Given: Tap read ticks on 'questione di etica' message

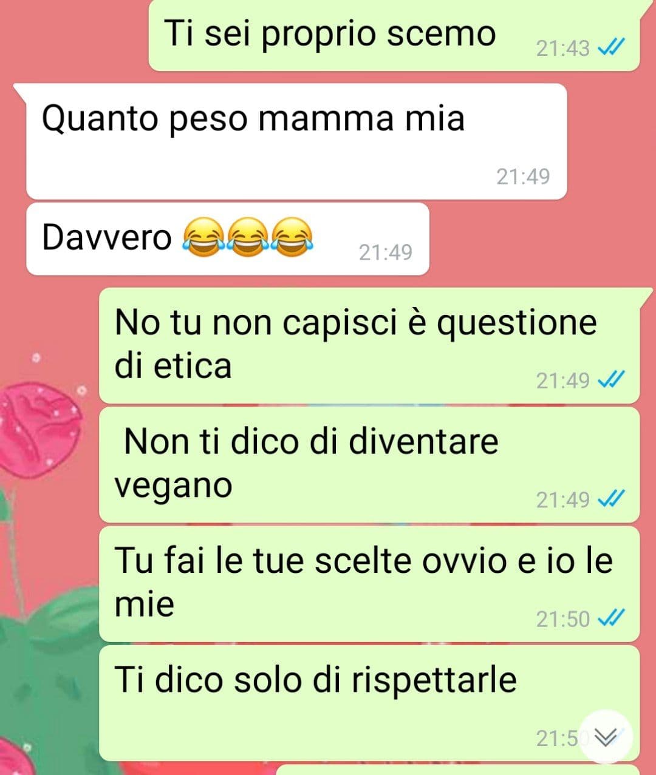Looking at the screenshot, I should (612, 380).
